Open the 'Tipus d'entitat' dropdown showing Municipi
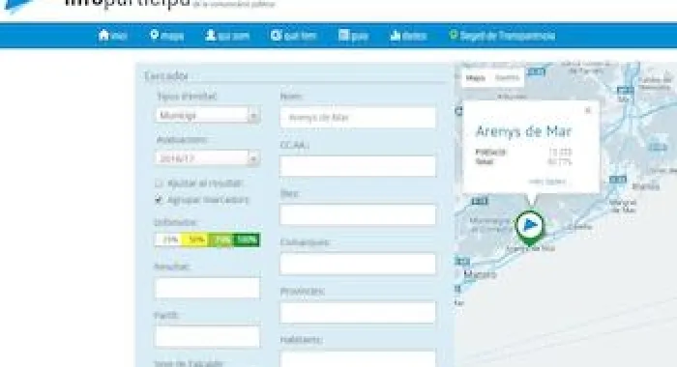The width and height of the screenshot is (677, 367). click(x=207, y=115)
